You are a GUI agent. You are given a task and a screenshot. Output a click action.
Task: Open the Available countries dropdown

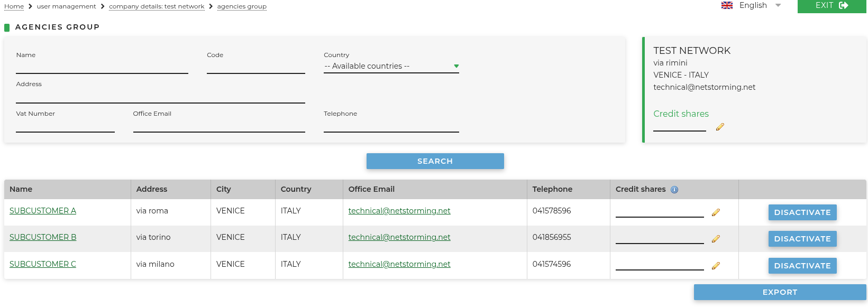pos(391,66)
